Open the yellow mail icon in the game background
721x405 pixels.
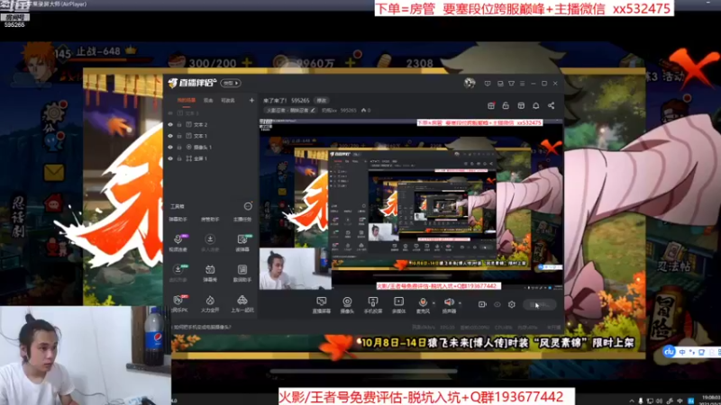[54, 173]
